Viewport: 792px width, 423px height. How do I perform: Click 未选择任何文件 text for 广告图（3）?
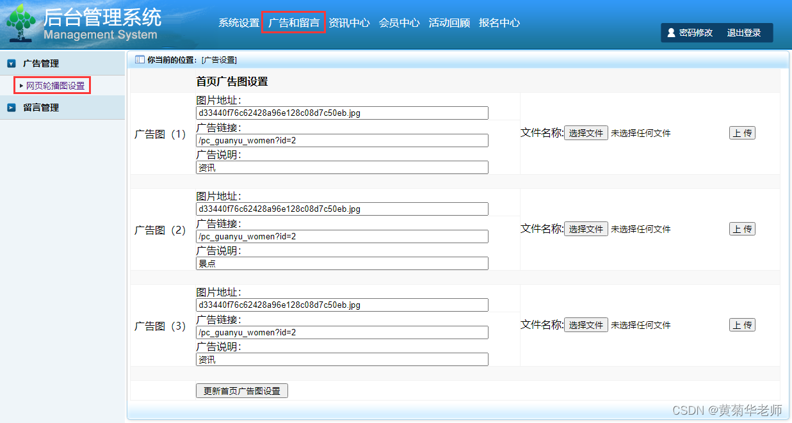click(641, 325)
